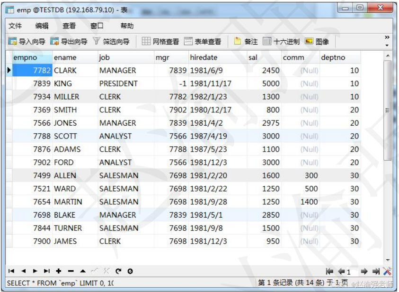Go to last page icon
This screenshot has height=292, width=399.
point(376,271)
